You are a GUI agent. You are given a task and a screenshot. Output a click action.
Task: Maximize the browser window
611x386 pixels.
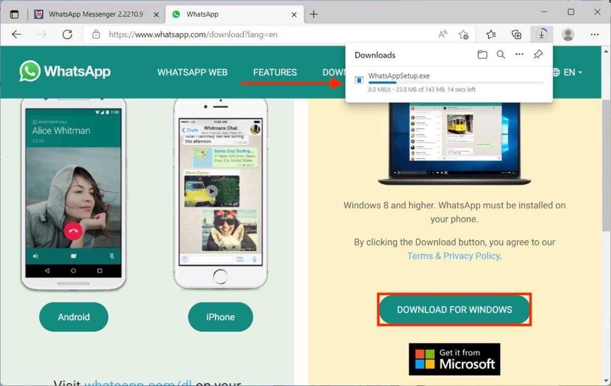pyautogui.click(x=571, y=12)
